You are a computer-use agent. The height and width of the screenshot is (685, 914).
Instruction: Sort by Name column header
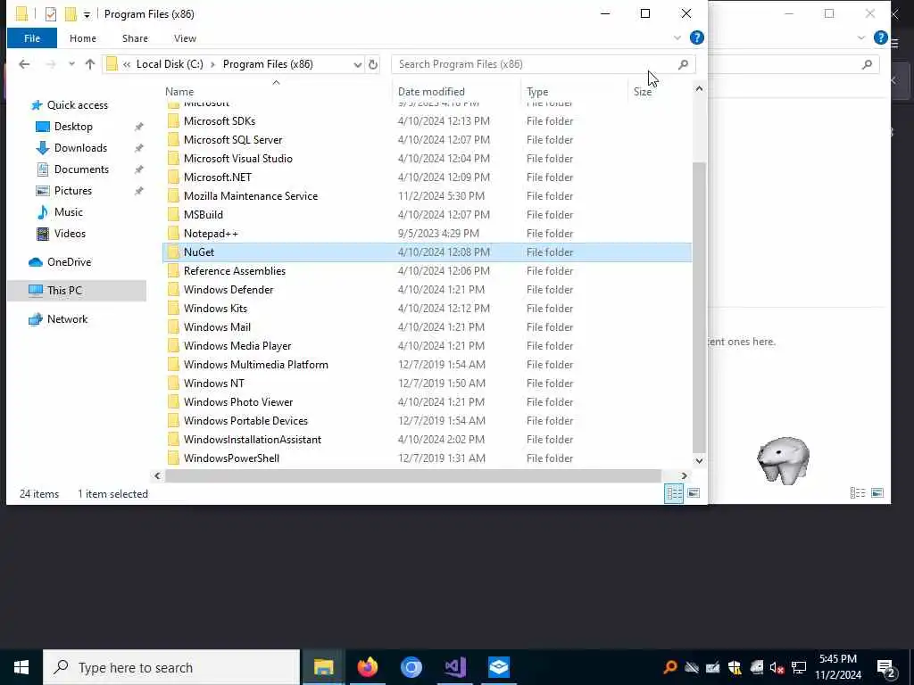[x=179, y=92]
